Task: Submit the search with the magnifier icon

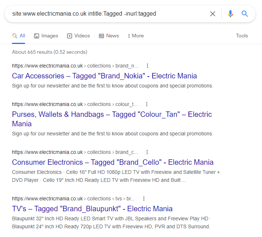Action: pyautogui.click(x=245, y=13)
